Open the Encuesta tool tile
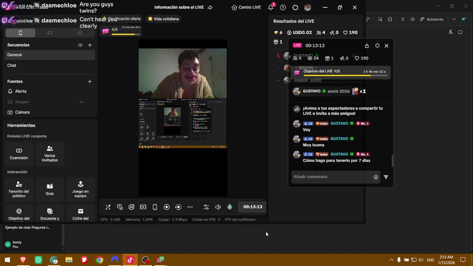 50,214
